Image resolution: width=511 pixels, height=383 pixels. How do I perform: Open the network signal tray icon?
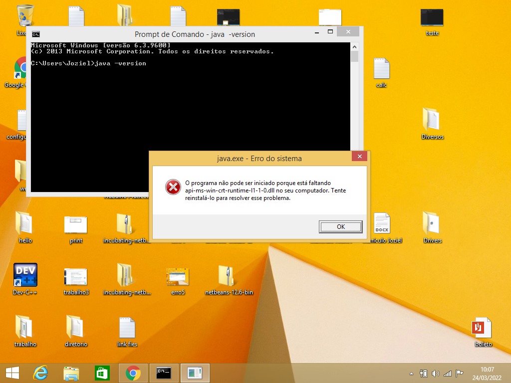coord(448,373)
